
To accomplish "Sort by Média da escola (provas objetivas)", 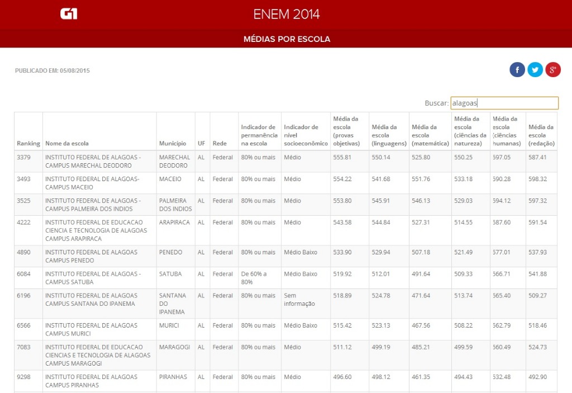I will pyautogui.click(x=346, y=131).
